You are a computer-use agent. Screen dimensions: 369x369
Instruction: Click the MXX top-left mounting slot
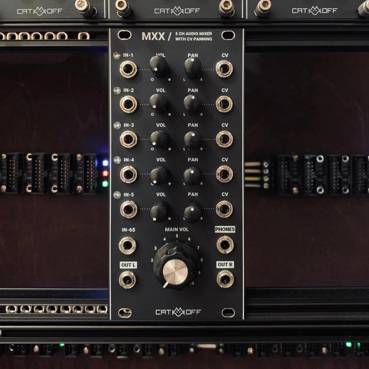[x=125, y=35]
